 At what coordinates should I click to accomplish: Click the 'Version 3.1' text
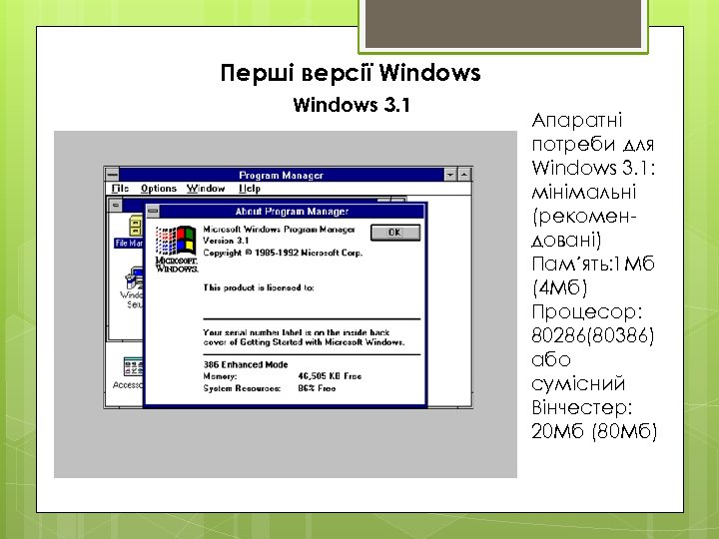[x=226, y=241]
